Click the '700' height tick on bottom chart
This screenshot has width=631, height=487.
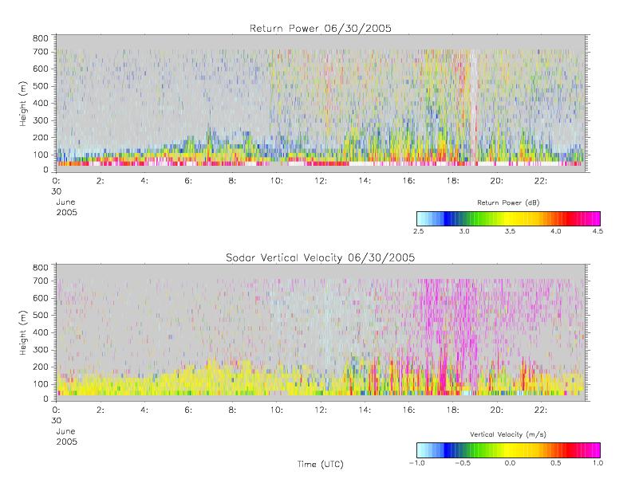(40, 281)
